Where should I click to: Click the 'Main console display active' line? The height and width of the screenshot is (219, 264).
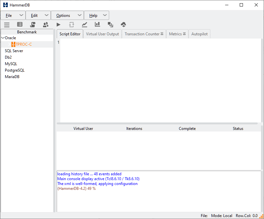point(98,179)
